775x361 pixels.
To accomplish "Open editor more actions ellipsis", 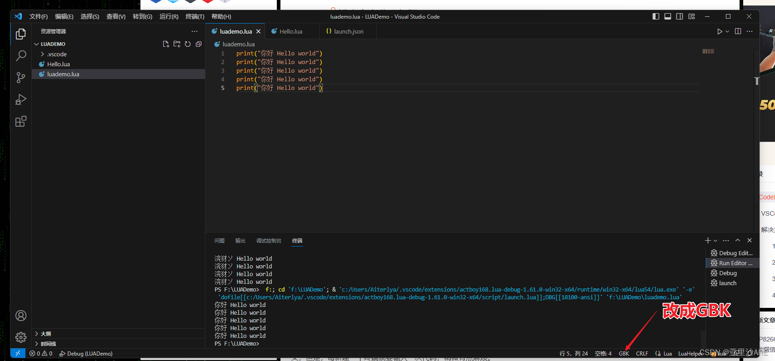I will tap(750, 31).
